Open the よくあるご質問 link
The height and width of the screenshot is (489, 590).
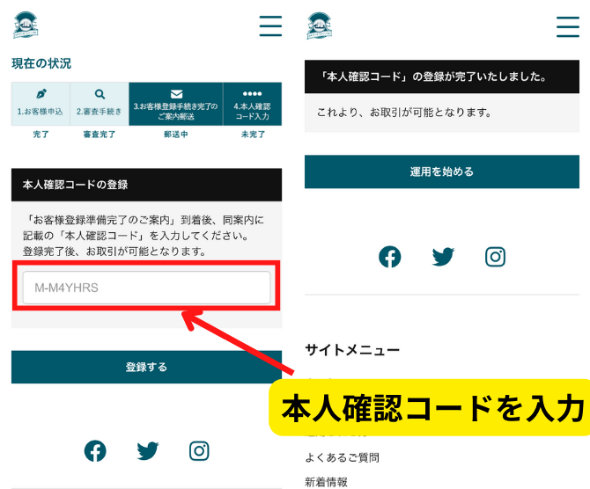tap(342, 458)
